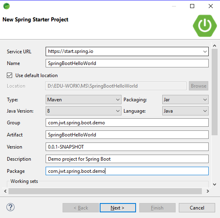
Task: Expand the Service URL dropdown arrow
Action: coord(205,52)
